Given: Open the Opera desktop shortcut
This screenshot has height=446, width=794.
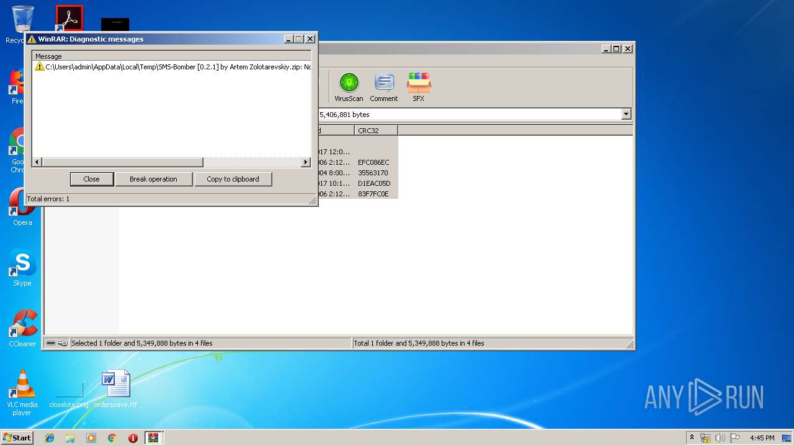Looking at the screenshot, I should 22,207.
